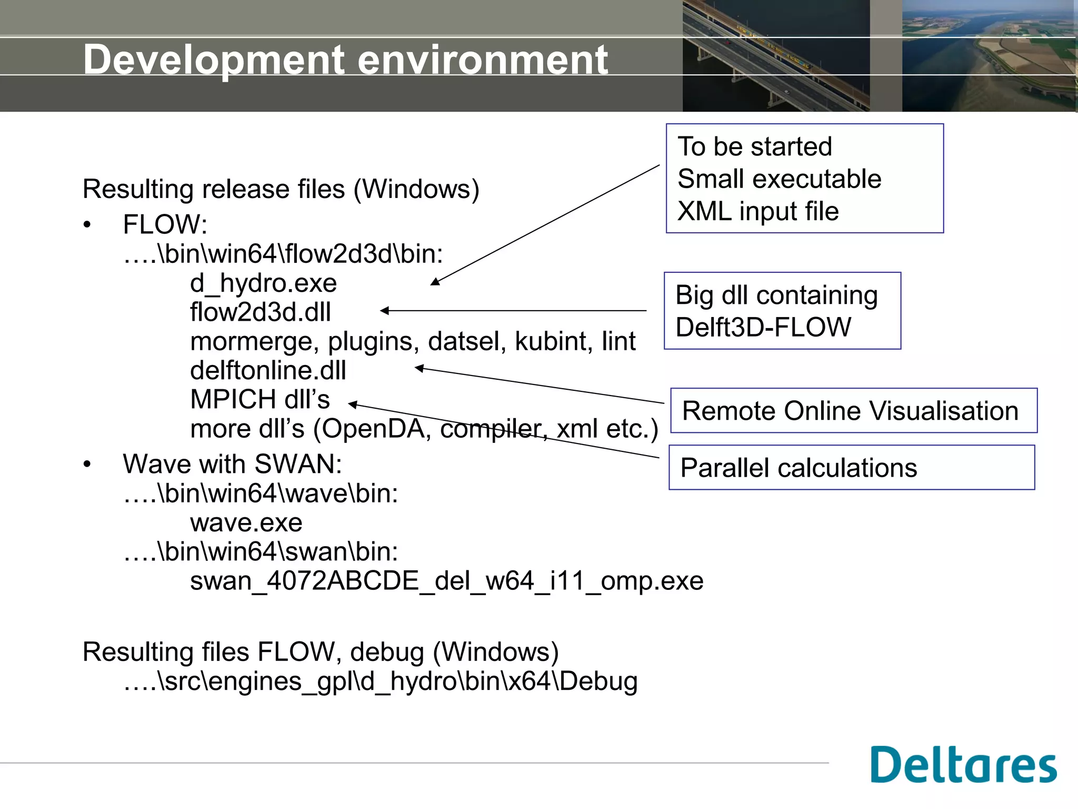1078x809 pixels.
Task: Select the 'Small executable' line
Action: 780,179
